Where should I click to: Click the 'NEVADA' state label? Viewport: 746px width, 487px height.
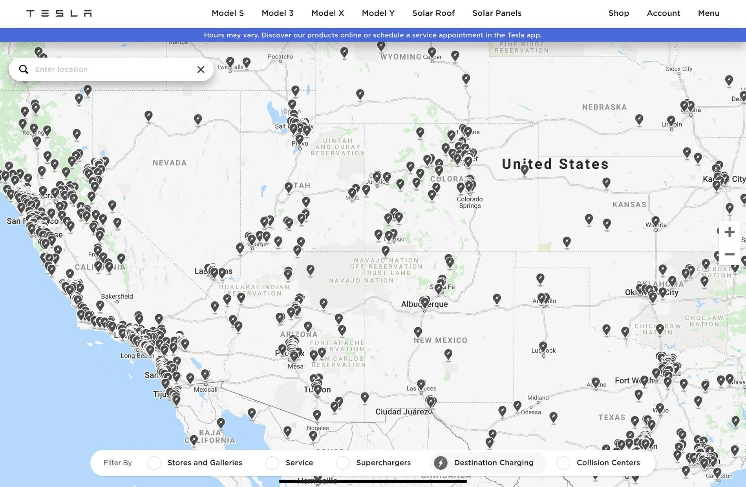(170, 163)
